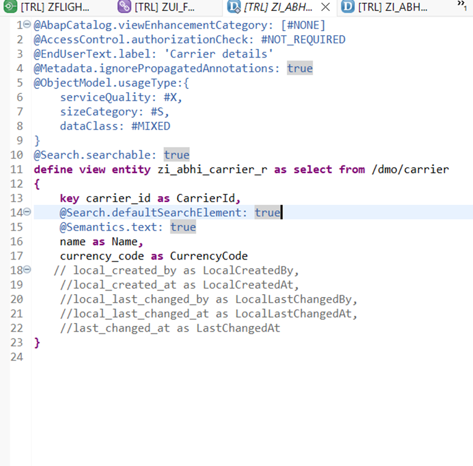The height and width of the screenshot is (466, 473).
Task: Collapse the commented block at line 18
Action: point(27,270)
